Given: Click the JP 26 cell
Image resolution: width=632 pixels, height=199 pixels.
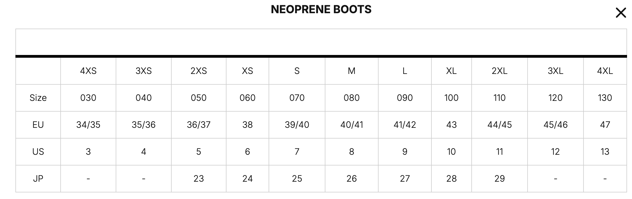Looking at the screenshot, I should [x=352, y=179].
